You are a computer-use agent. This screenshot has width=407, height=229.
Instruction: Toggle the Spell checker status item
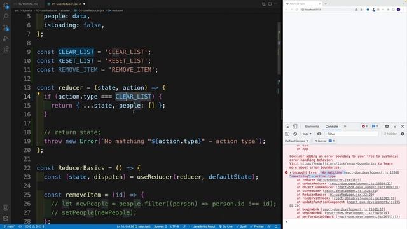pos(242,226)
